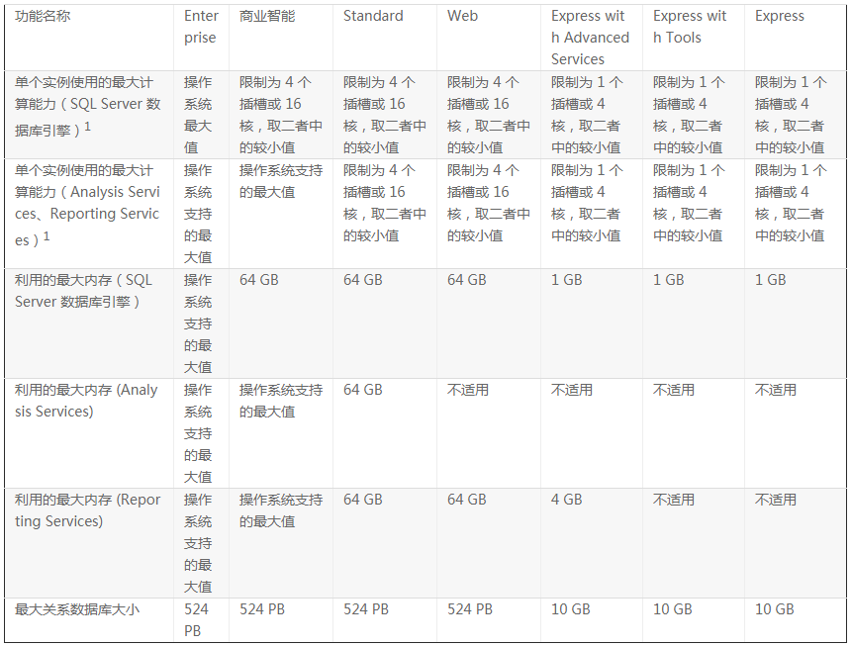Click the "功能名称" column header
Screen dimensions: 851x646
pyautogui.click(x=43, y=16)
